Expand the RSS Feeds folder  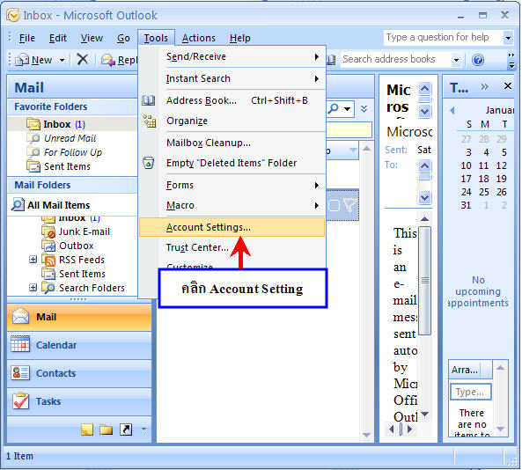33,259
